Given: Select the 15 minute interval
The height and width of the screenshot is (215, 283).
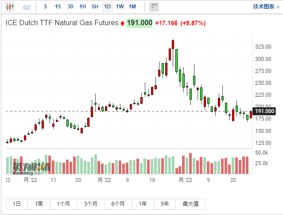Looking at the screenshot, I should 58,7.
